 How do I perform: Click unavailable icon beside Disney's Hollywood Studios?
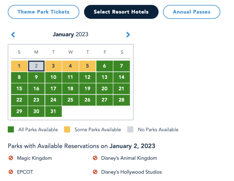(x=95, y=172)
